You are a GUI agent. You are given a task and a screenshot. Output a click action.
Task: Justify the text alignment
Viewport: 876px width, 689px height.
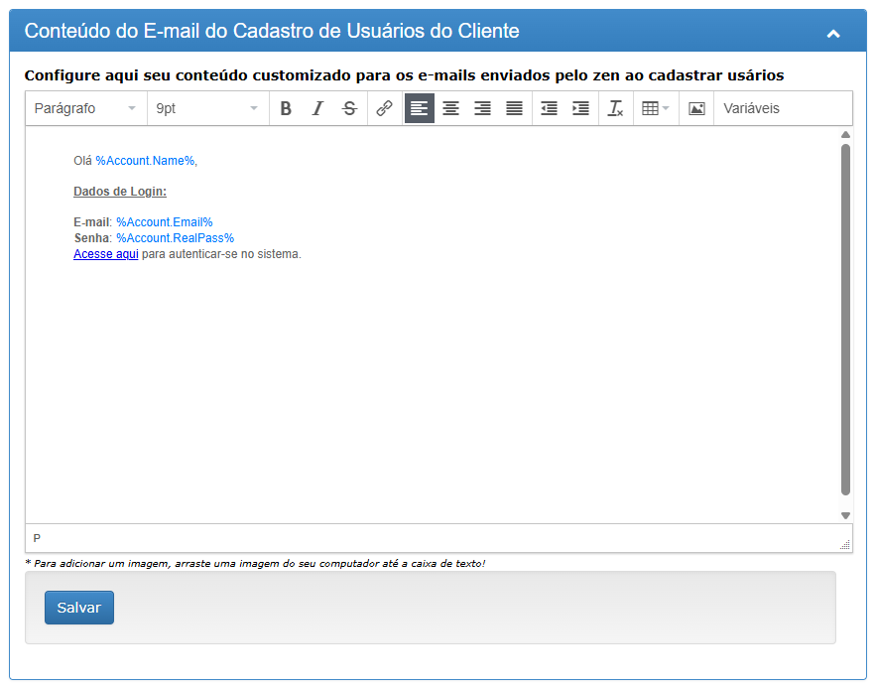point(514,108)
